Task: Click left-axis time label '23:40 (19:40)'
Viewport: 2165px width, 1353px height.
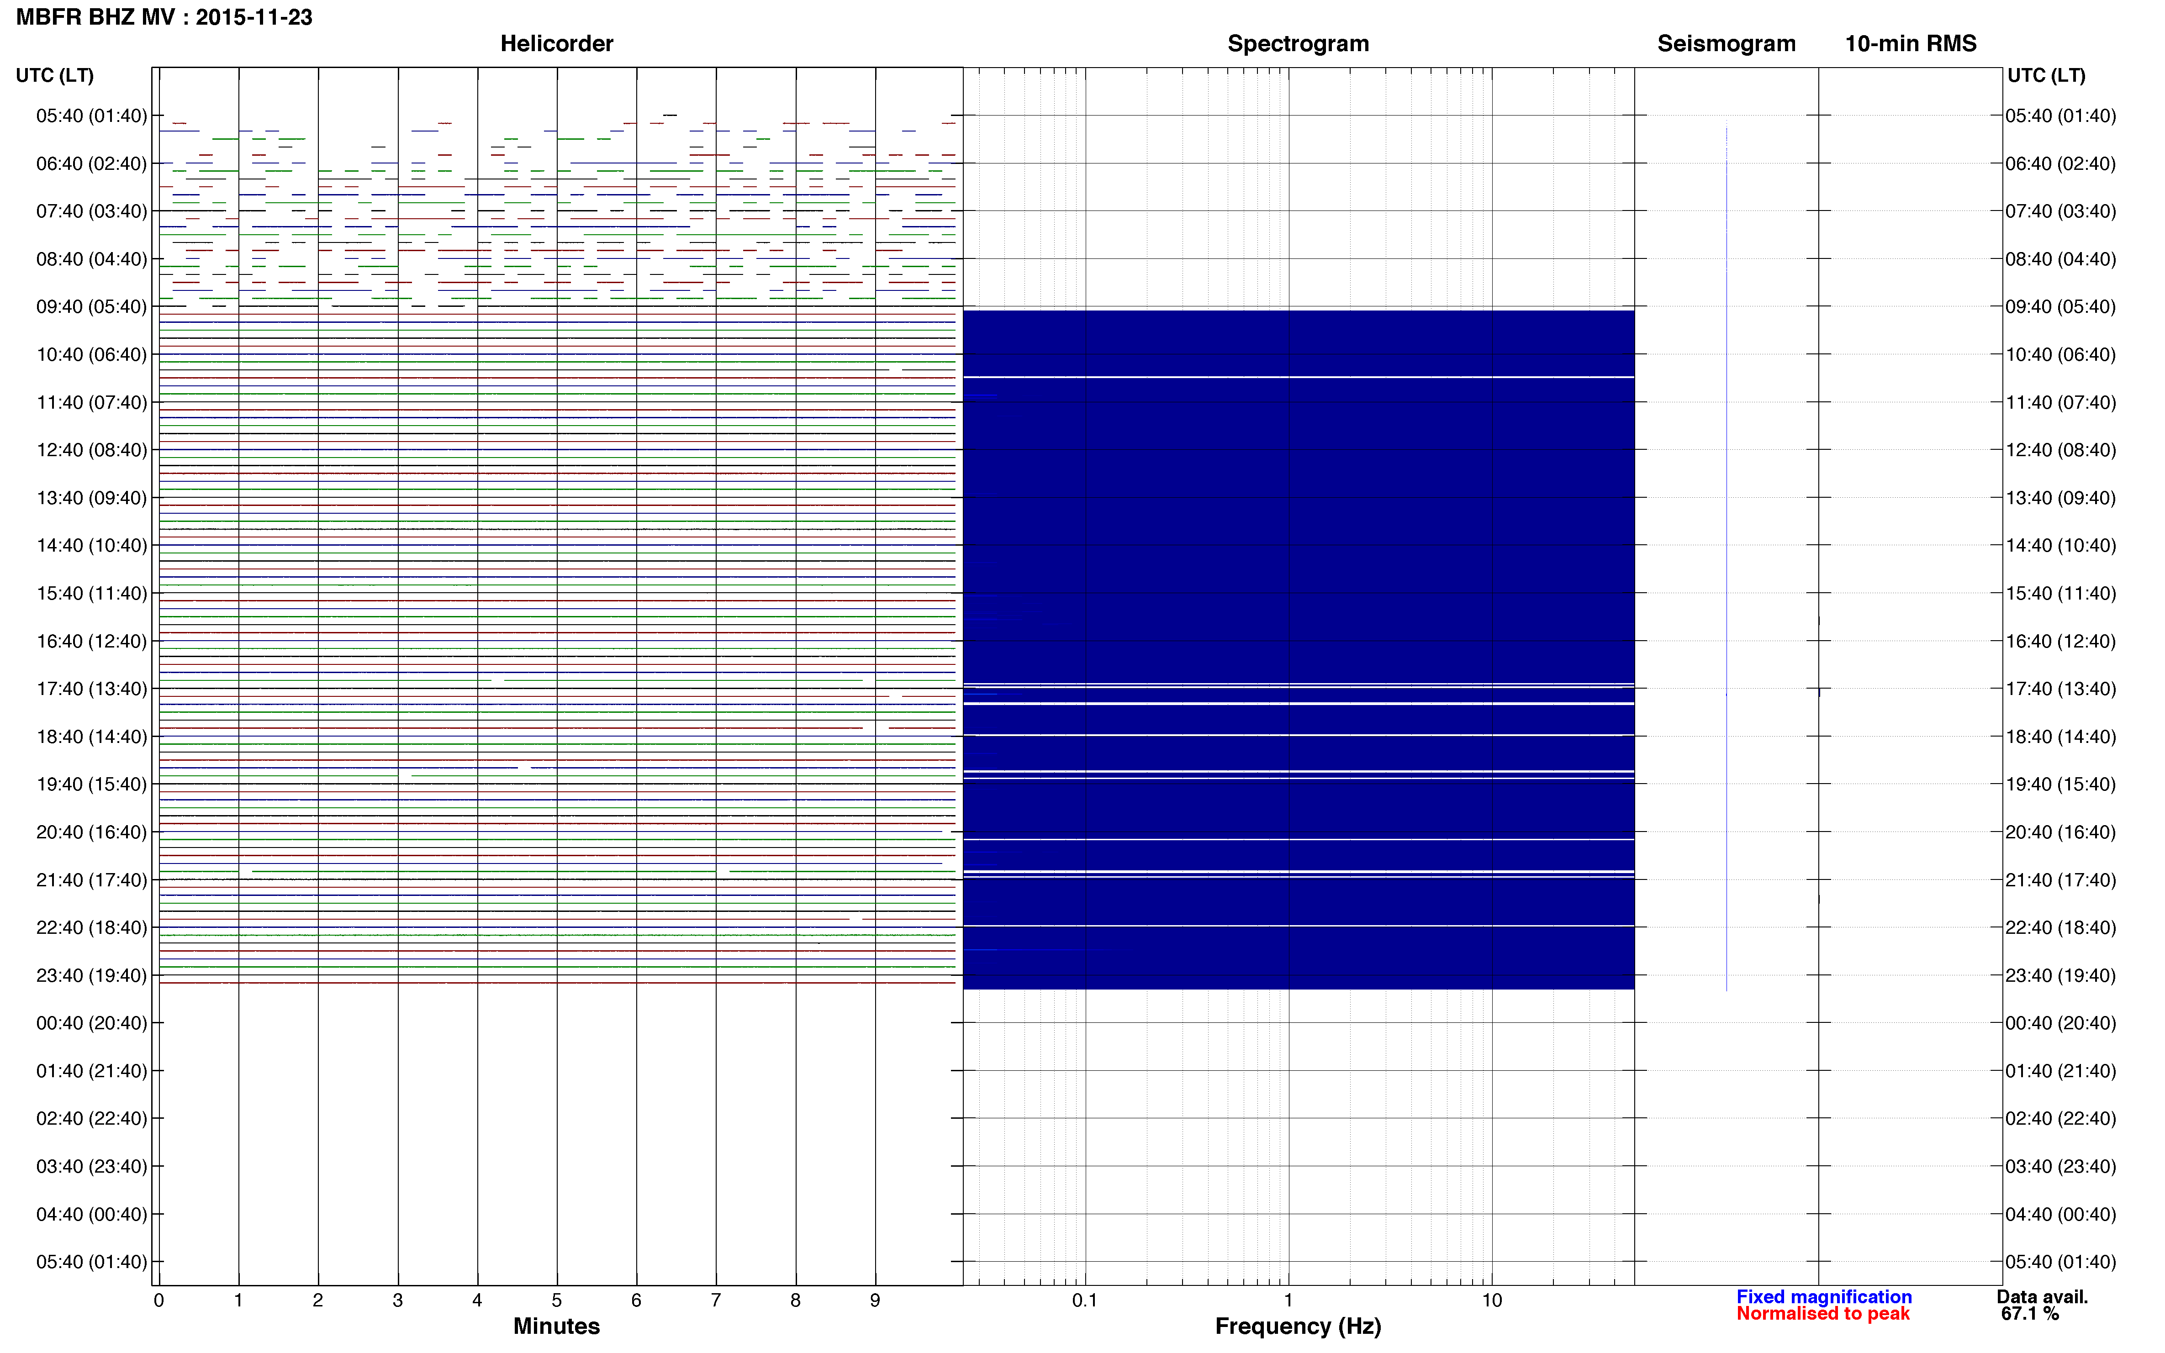Action: [x=91, y=975]
